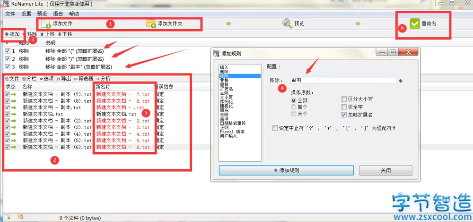The height and width of the screenshot is (222, 473).
Task: Click the add-file icon in status bar
Action: [8, 217]
